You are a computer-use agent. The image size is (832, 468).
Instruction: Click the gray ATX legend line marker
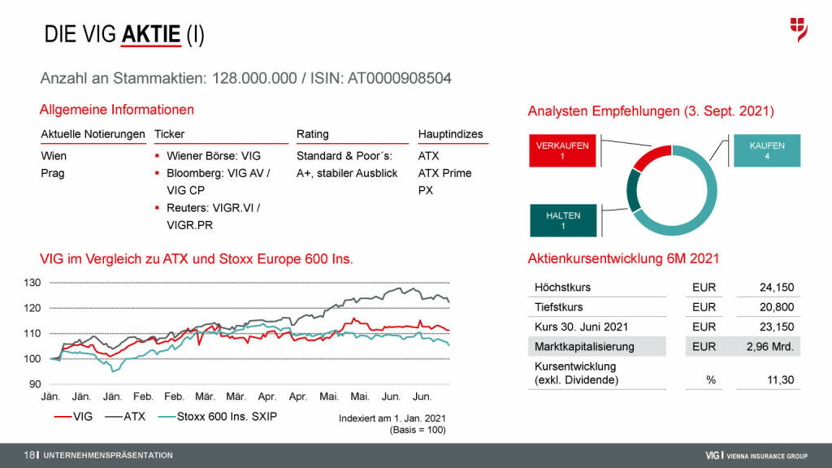(x=114, y=416)
